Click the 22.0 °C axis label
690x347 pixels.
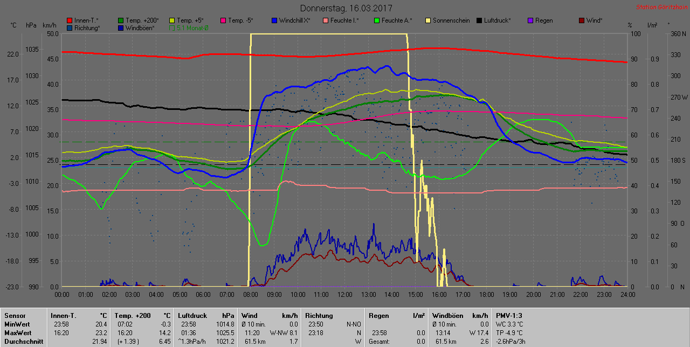(x=13, y=54)
